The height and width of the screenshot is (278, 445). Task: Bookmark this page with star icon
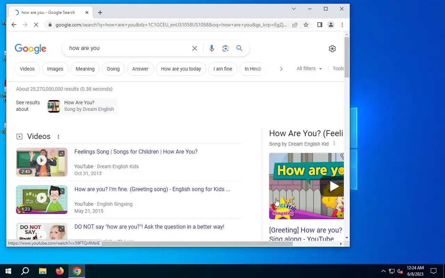click(306, 25)
